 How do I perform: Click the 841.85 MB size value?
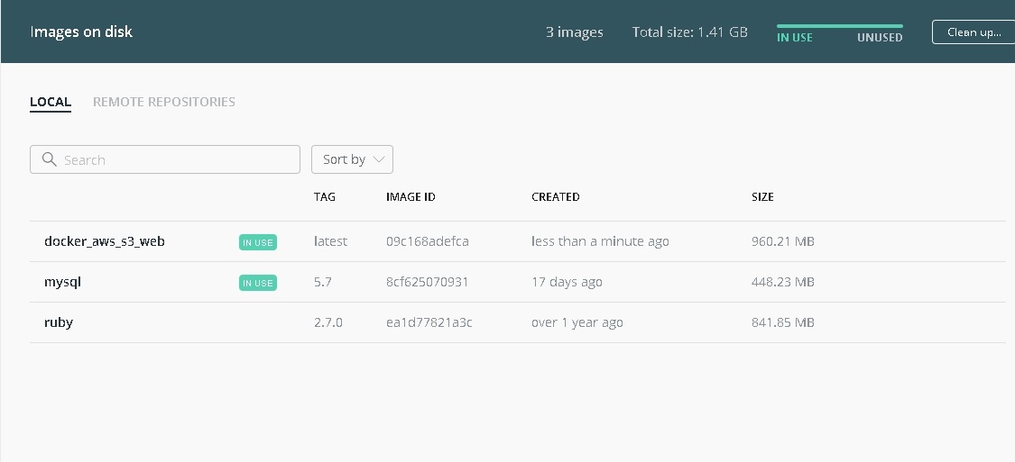point(782,322)
